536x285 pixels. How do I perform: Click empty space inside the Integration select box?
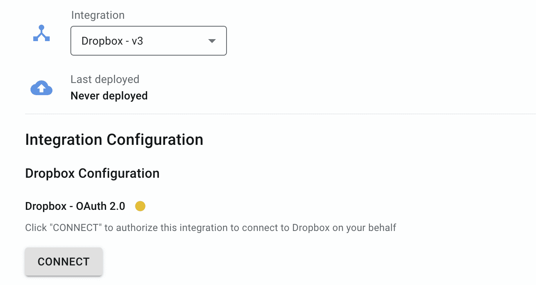pos(176,41)
